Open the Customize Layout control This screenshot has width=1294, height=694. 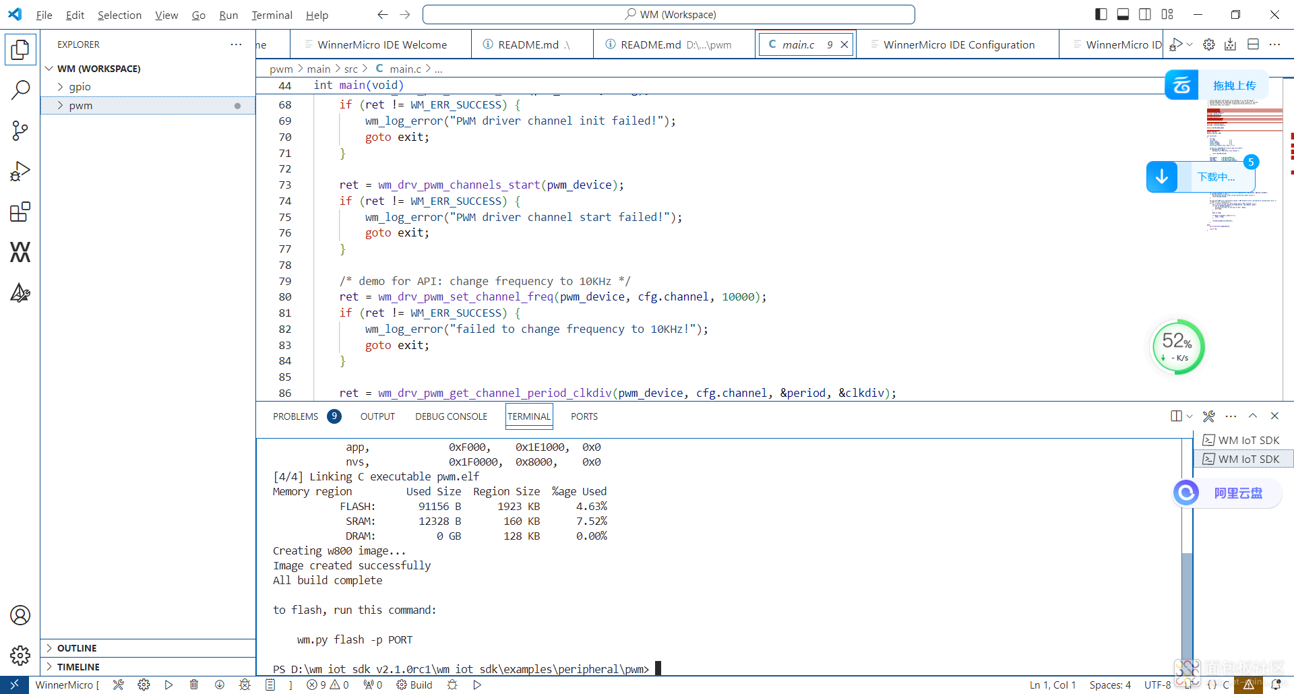click(x=1167, y=14)
